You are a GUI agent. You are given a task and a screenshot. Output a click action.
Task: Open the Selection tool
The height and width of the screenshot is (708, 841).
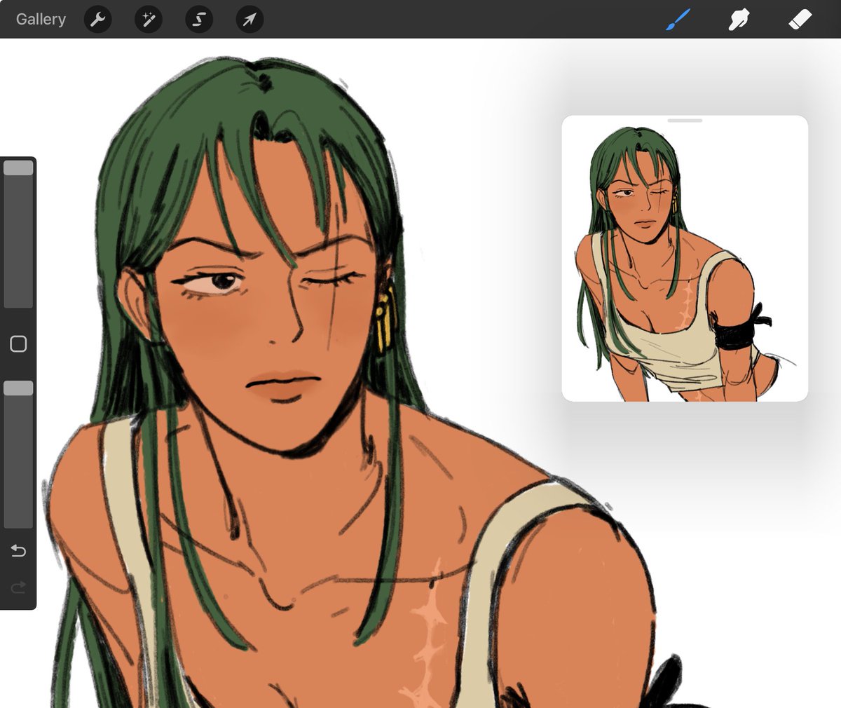[199, 19]
